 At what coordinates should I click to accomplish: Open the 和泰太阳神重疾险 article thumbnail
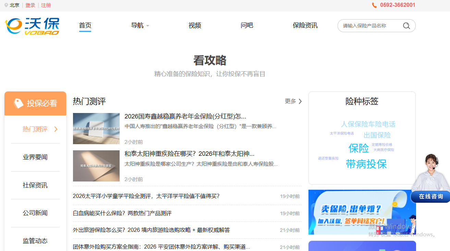[96, 166]
